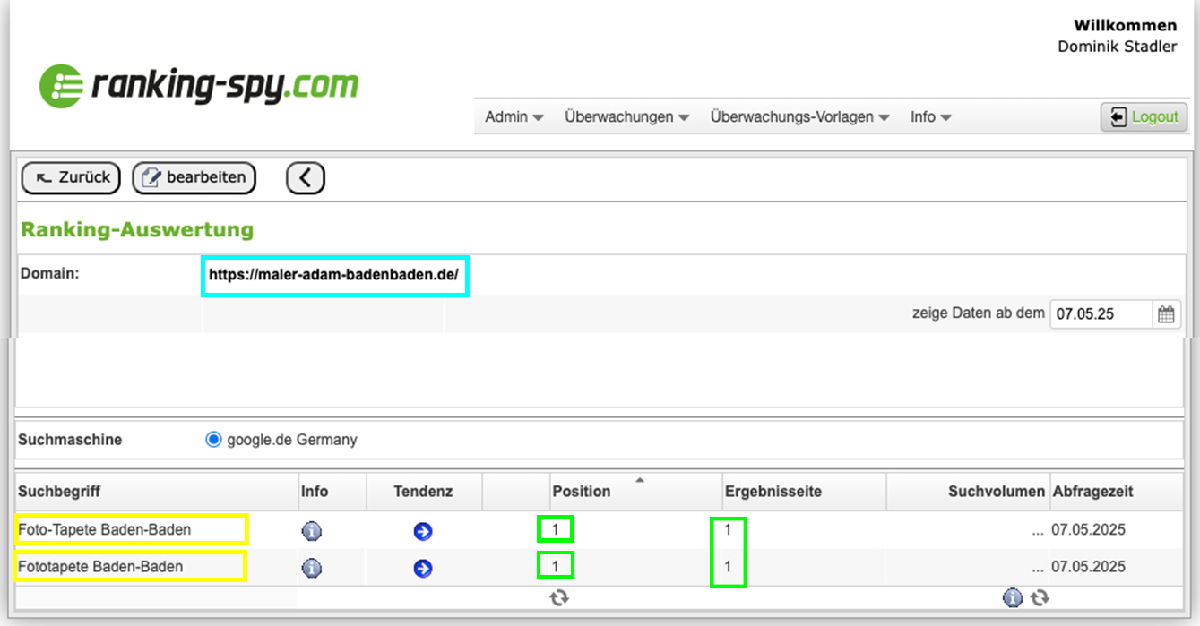Click the left chevron collapse button
This screenshot has height=626, width=1200.
tap(306, 178)
